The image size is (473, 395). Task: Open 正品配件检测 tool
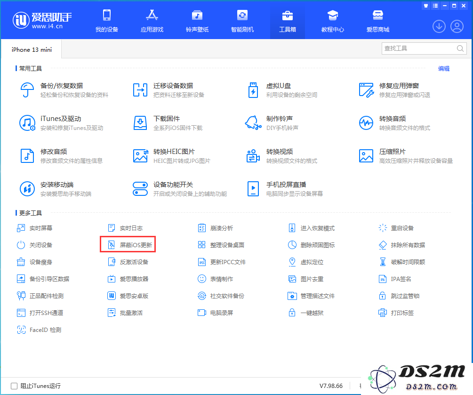tap(40, 296)
